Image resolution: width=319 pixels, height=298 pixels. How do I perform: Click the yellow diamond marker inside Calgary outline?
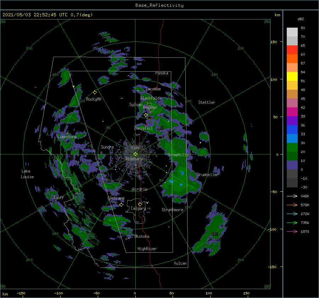[140, 204]
